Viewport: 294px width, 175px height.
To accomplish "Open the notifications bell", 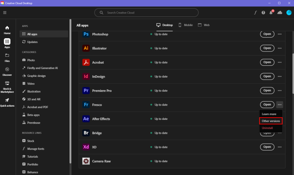I will coord(271,12).
